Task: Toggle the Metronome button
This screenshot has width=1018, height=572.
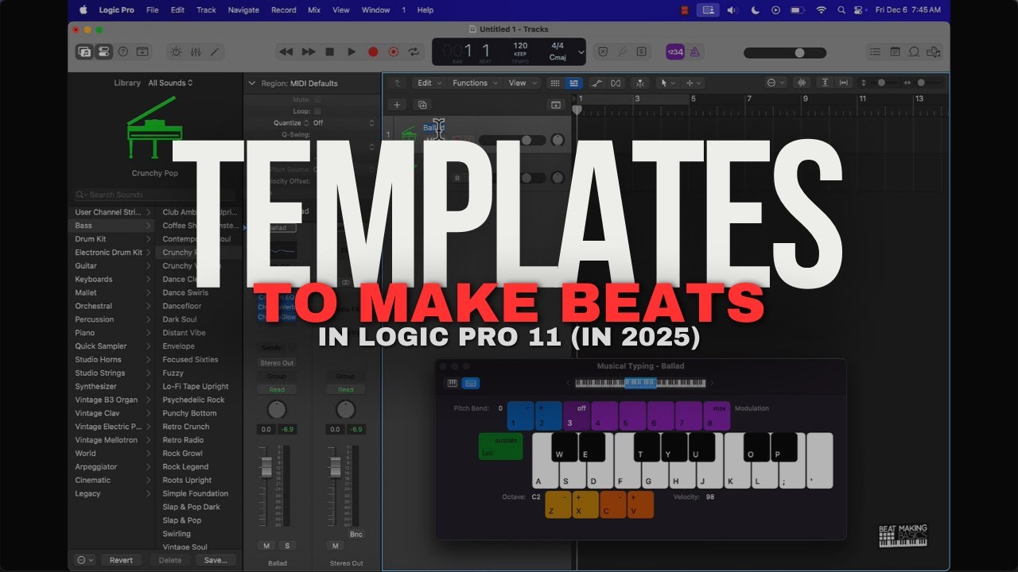Action: pos(695,52)
